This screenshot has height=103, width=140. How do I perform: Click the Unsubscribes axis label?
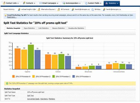pyautogui.click(x=119, y=72)
